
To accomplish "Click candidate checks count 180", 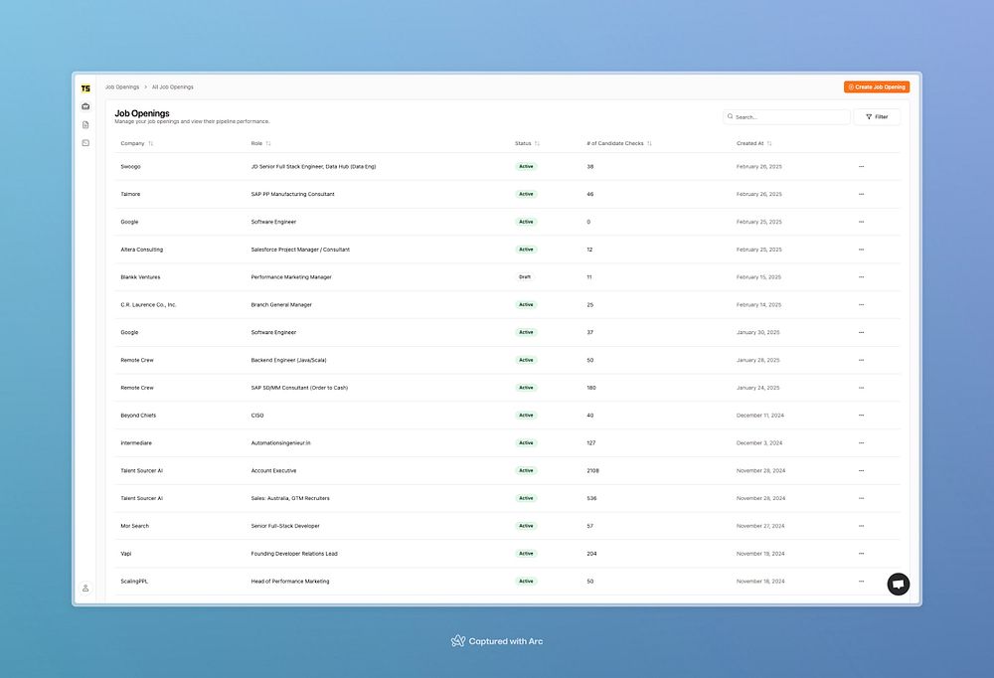I will (590, 388).
